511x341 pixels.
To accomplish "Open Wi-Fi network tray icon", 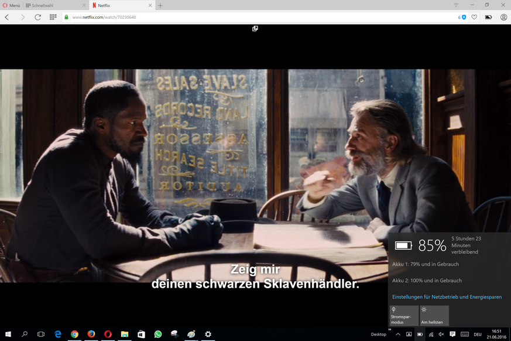I will click(431, 334).
